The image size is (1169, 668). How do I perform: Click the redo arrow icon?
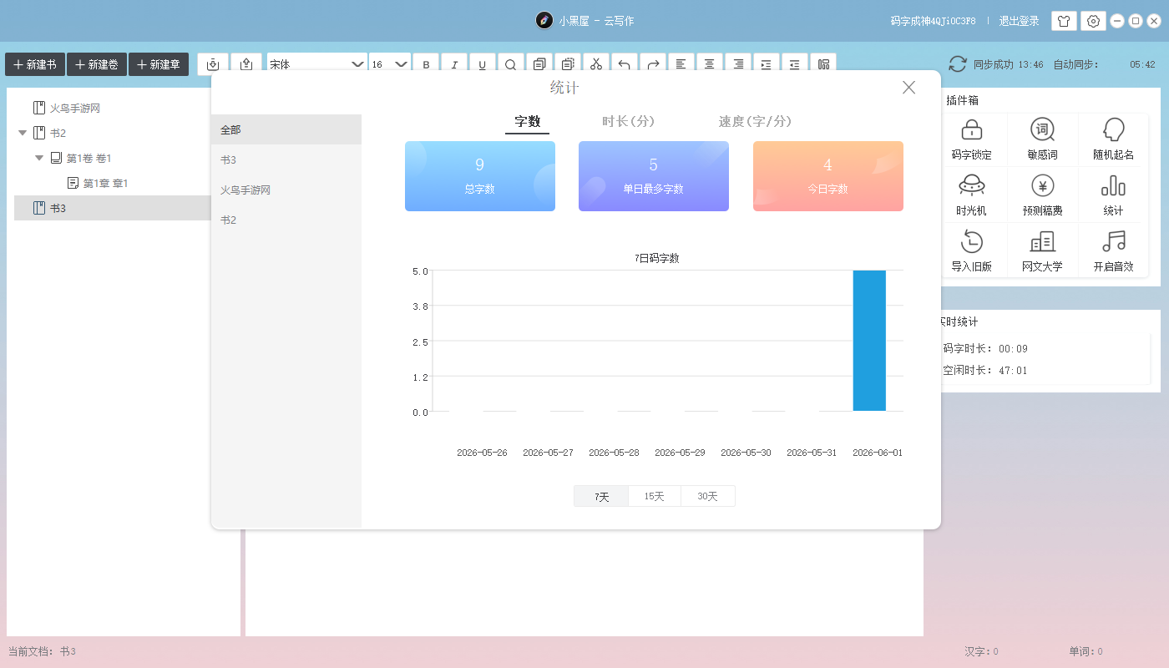point(653,64)
